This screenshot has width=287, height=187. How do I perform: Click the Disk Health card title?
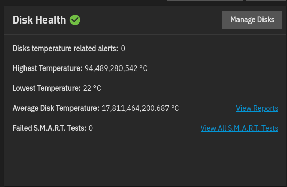click(x=39, y=20)
